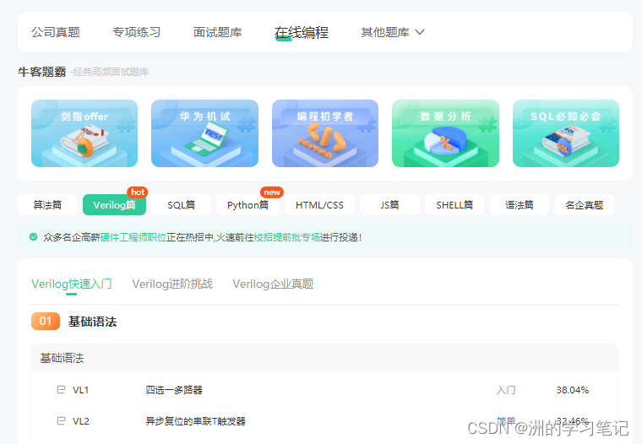Click the 38.04% pass rate
This screenshot has width=642, height=444.
573,390
